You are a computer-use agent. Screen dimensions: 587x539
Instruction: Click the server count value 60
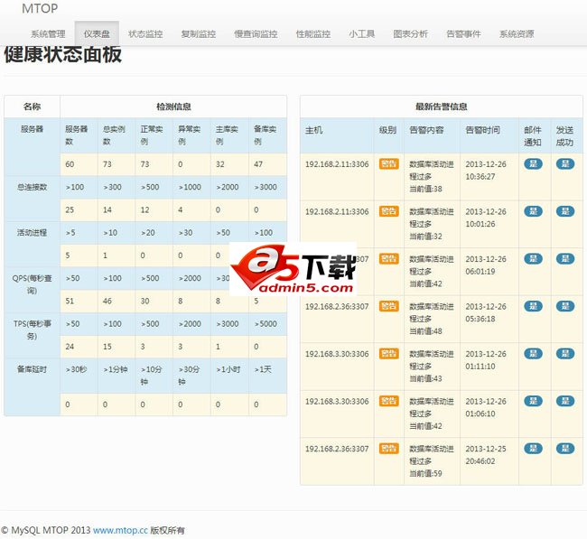(70, 164)
